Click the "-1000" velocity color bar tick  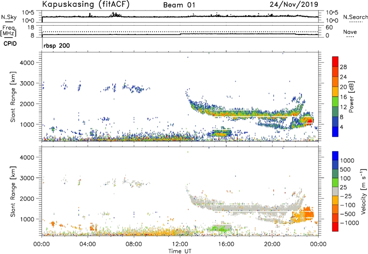pyautogui.click(x=350, y=223)
